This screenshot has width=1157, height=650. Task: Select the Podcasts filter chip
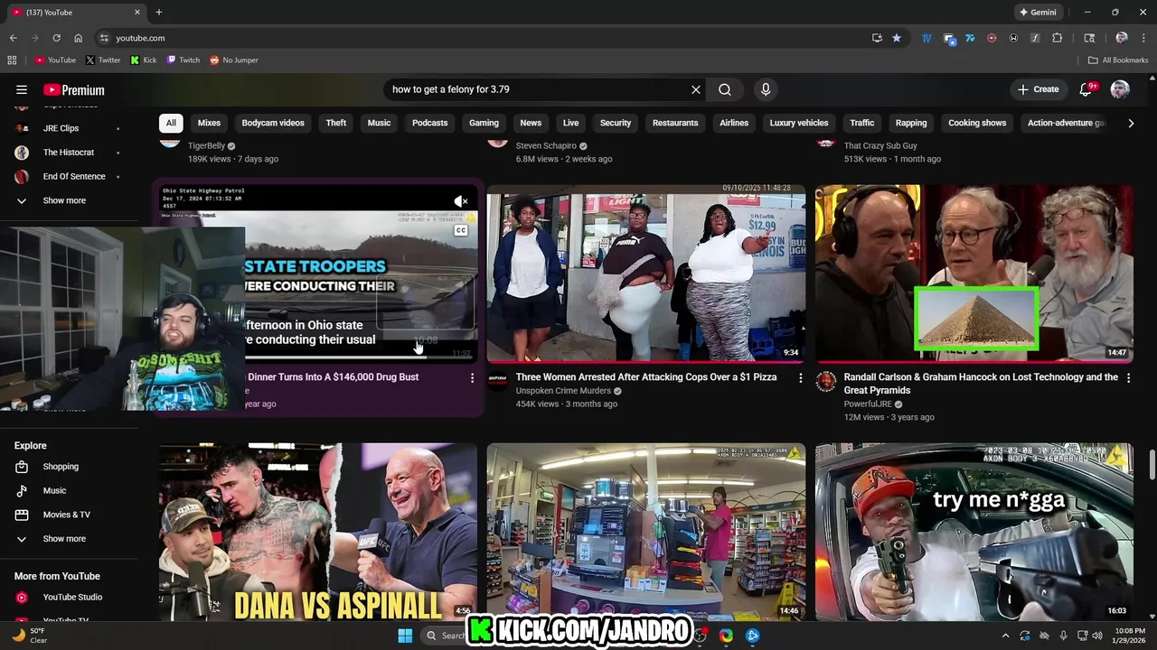tap(429, 123)
